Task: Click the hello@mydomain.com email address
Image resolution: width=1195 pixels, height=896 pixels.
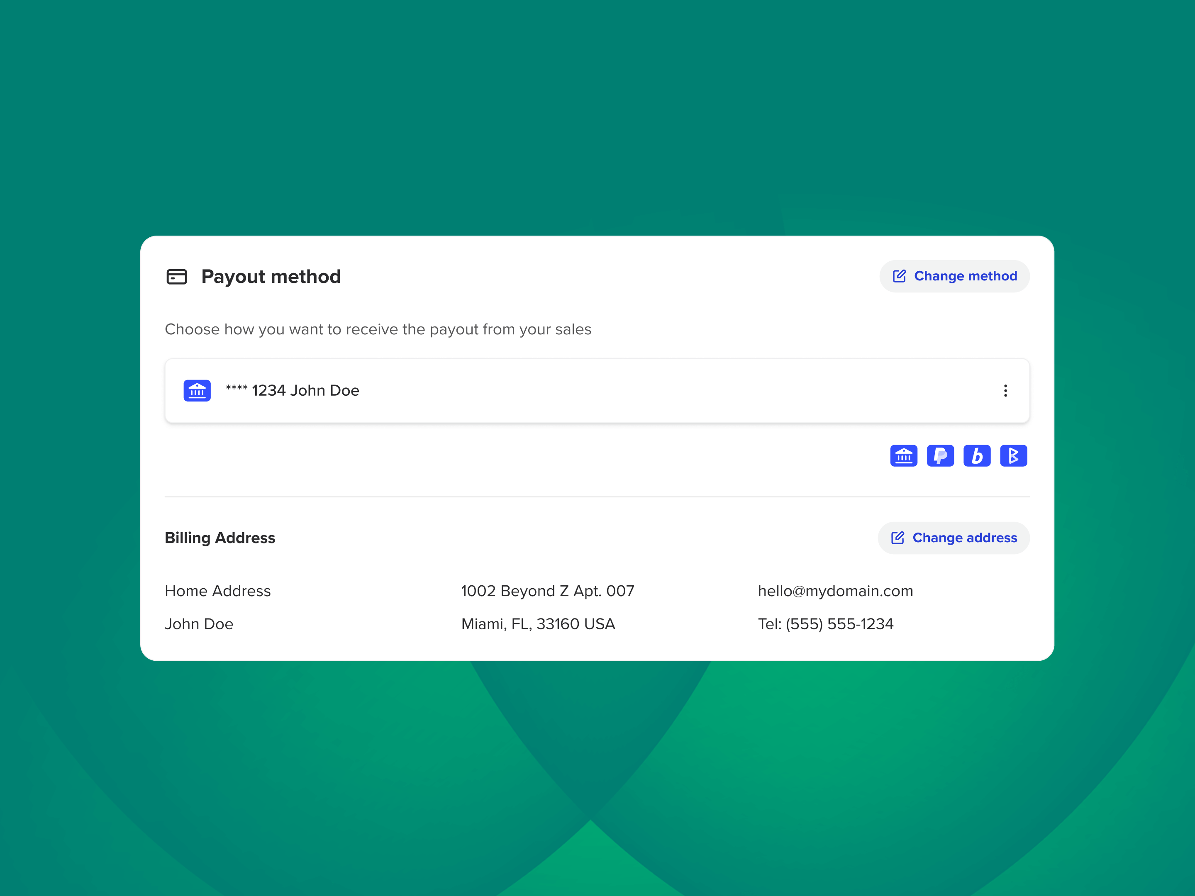Action: pos(835,591)
